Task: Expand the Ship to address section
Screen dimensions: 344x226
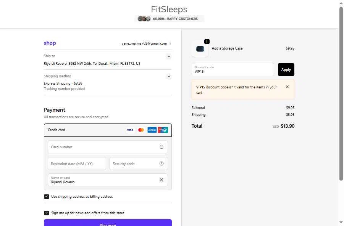Action: 169,56
